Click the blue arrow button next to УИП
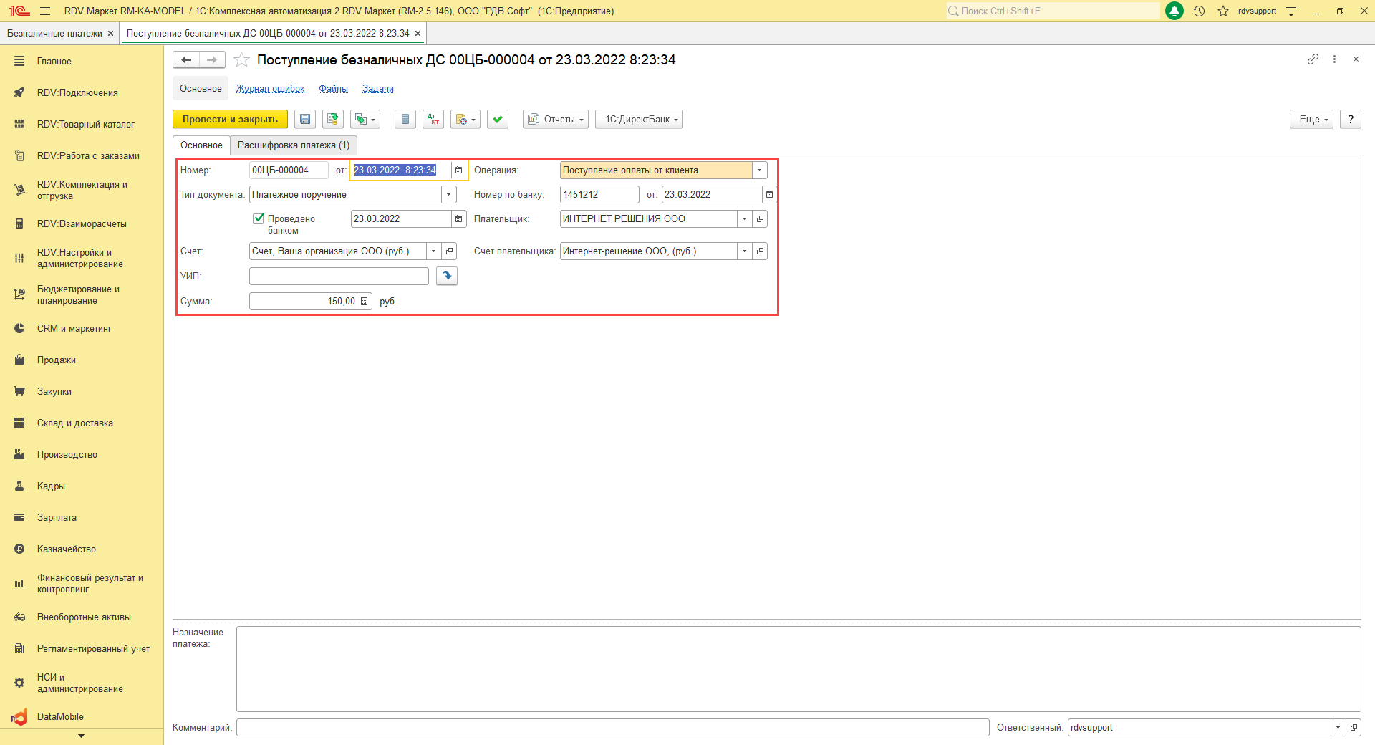This screenshot has width=1375, height=745. (x=447, y=276)
